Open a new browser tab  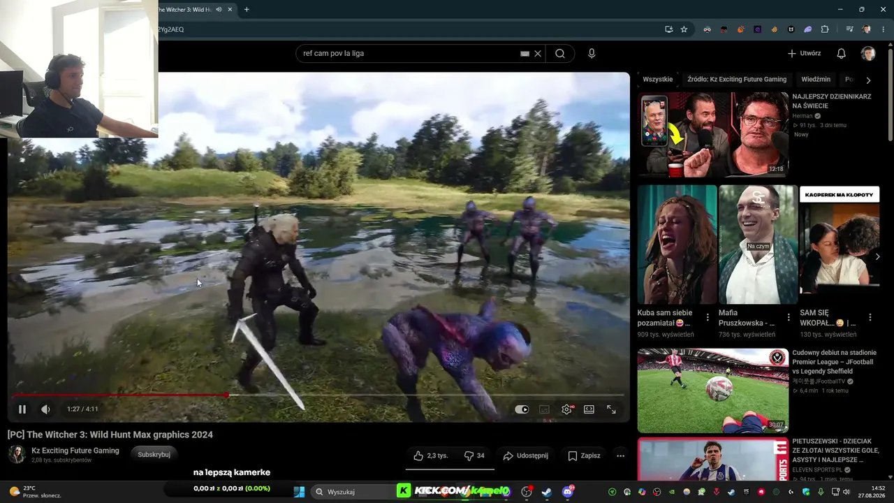click(x=247, y=10)
